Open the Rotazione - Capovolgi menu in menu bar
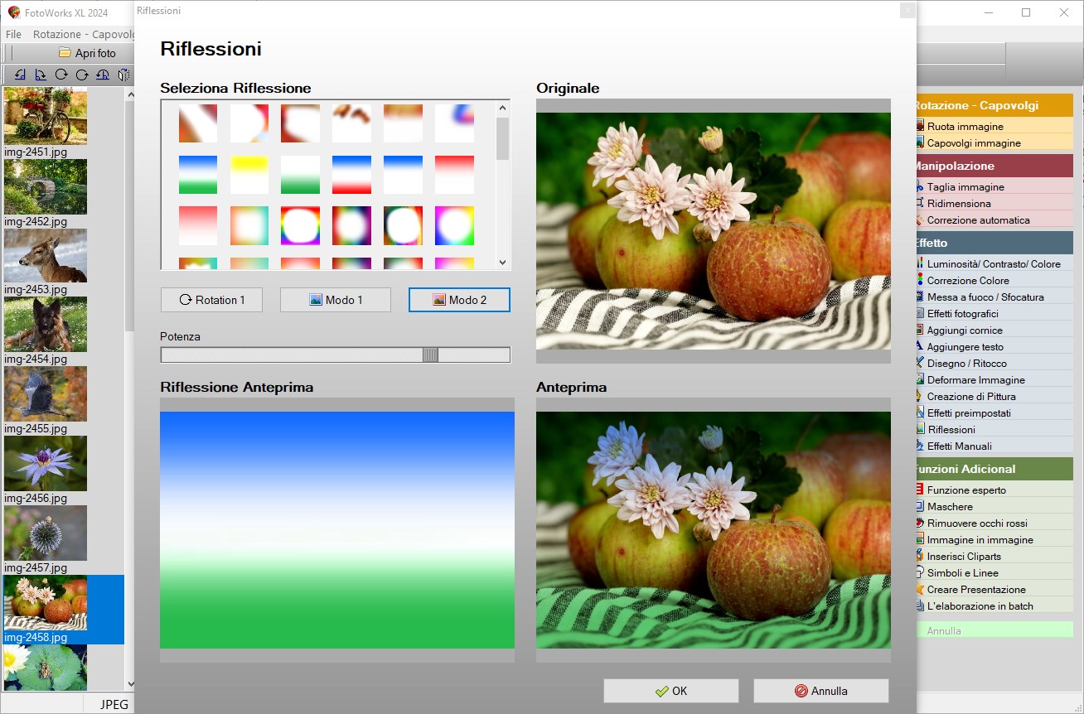Image resolution: width=1084 pixels, height=714 pixels. (83, 34)
